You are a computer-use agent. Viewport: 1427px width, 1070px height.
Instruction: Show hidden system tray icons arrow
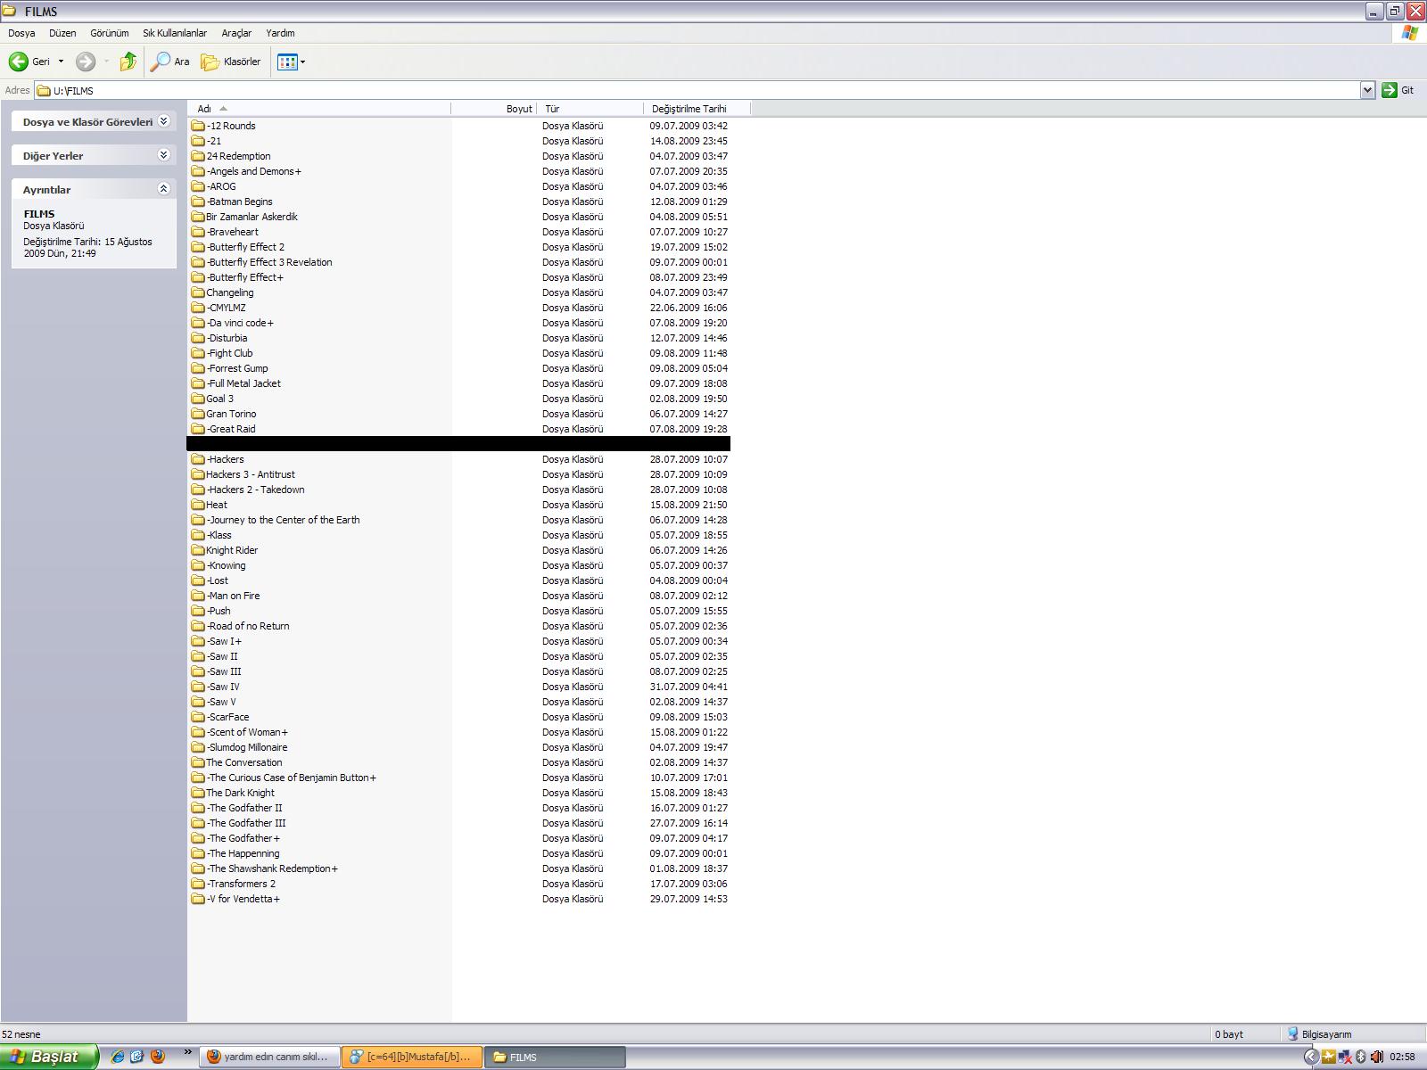pos(1310,1057)
